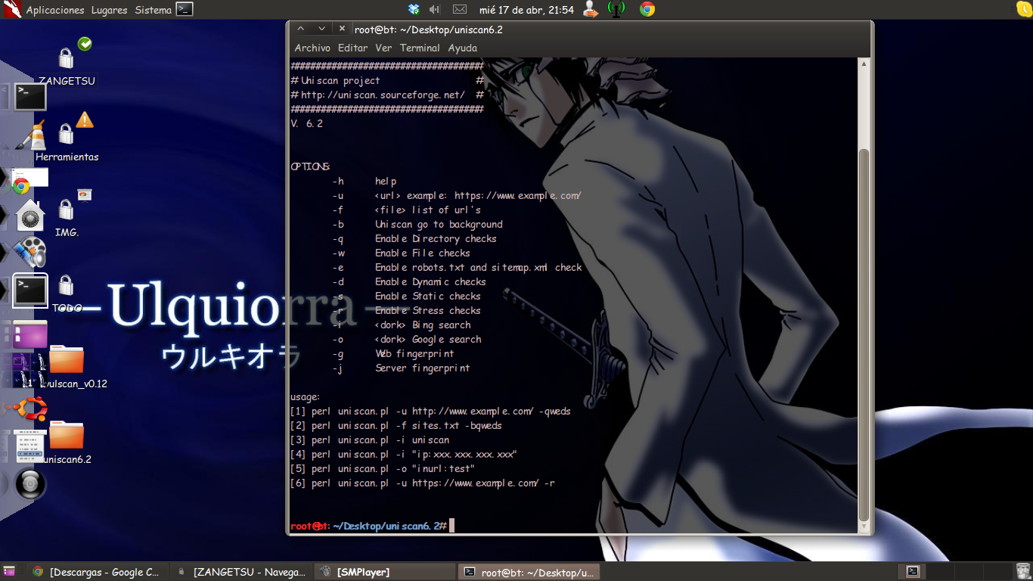Viewport: 1033px width, 581px height.
Task: Open Chrome window thumbnail in left dock
Action: (30, 178)
